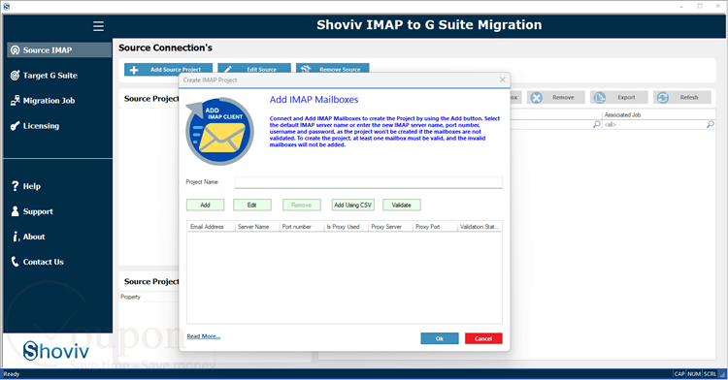
Task: Click the Shoviv logo
Action: pyautogui.click(x=56, y=350)
